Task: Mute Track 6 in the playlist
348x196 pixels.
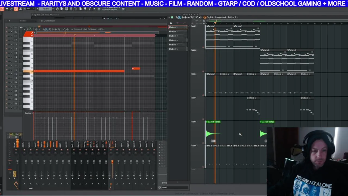Action: coord(203,167)
